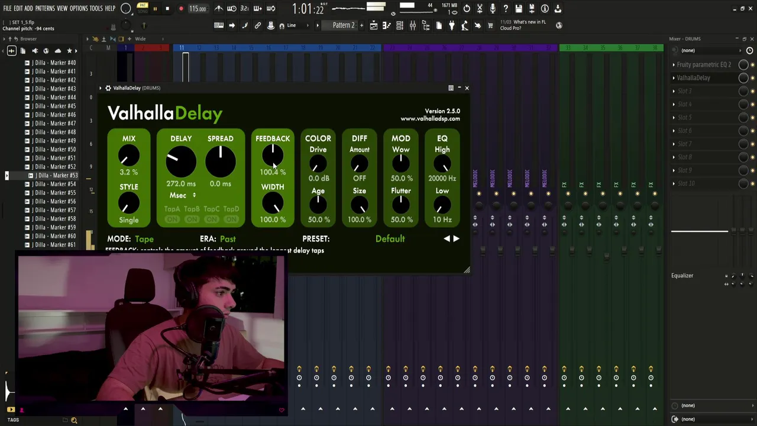Open the channel rack icon
757x426 pixels.
pos(400,25)
